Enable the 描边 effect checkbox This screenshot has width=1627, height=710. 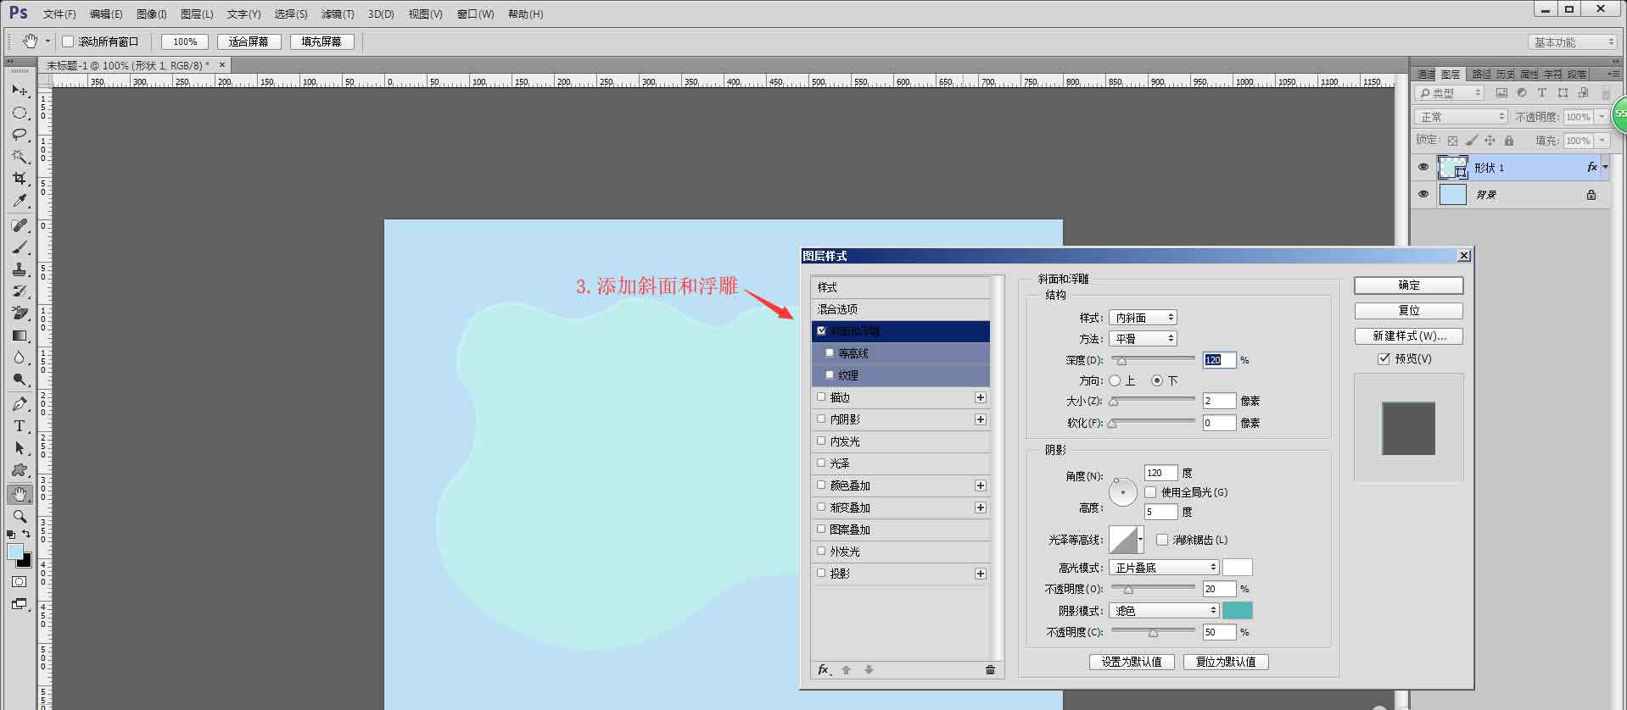[821, 397]
